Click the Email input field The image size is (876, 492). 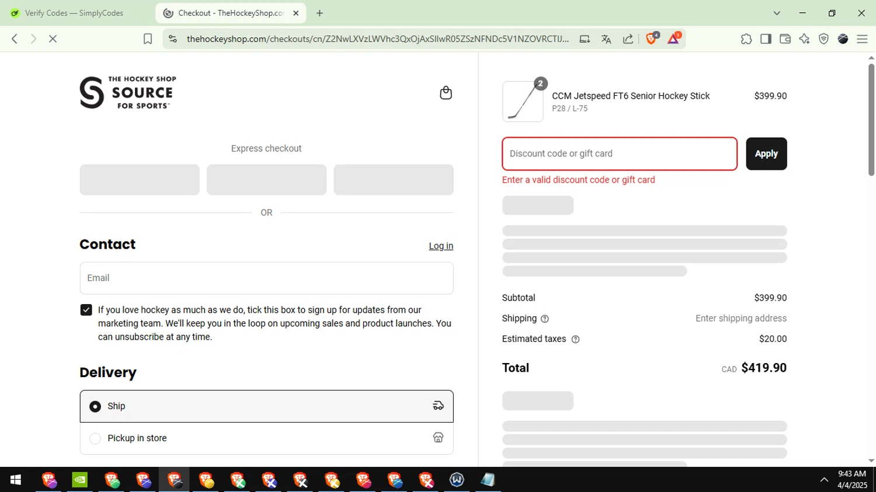coord(266,278)
